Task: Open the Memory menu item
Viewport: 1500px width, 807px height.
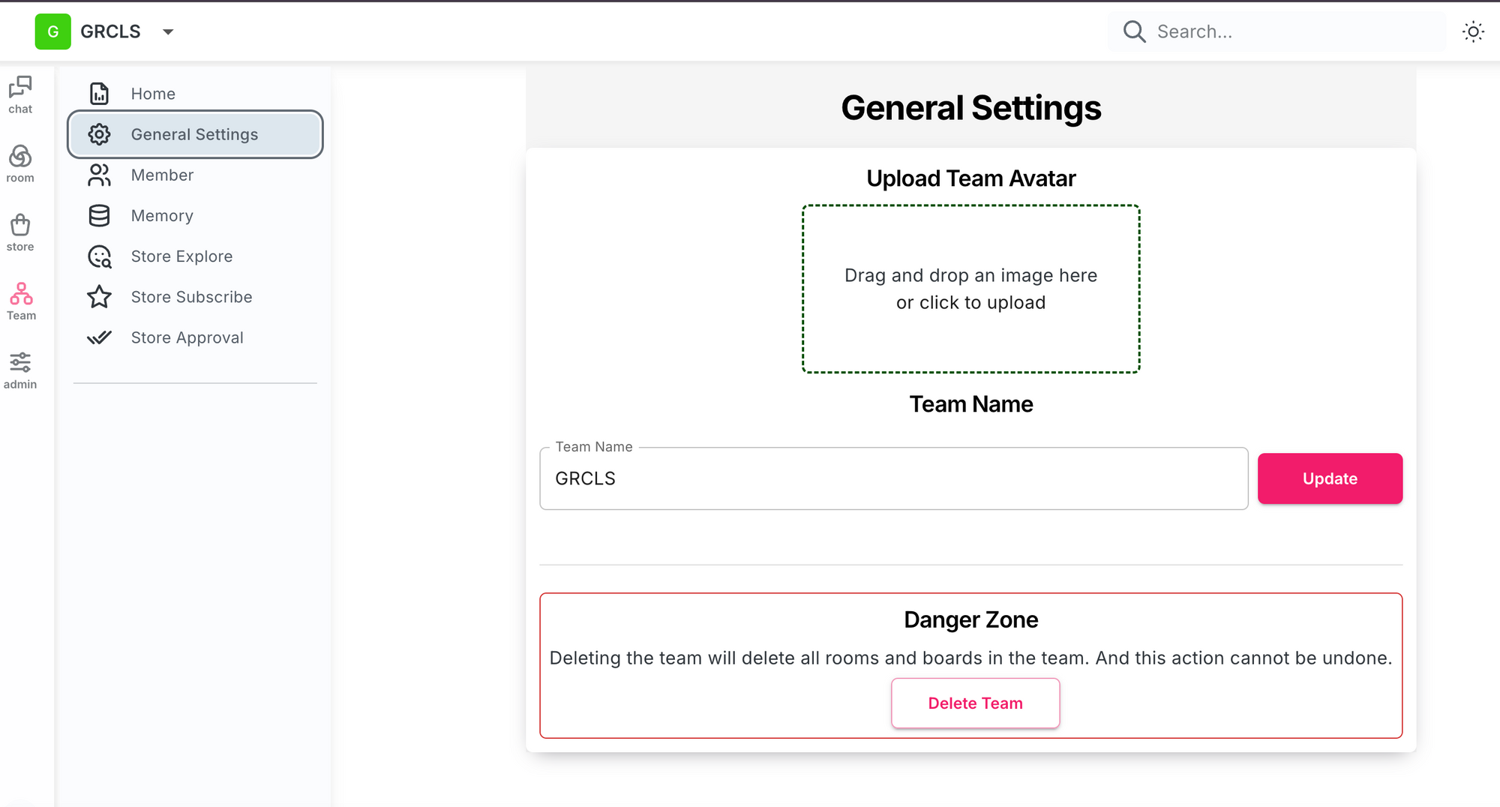Action: tap(195, 215)
